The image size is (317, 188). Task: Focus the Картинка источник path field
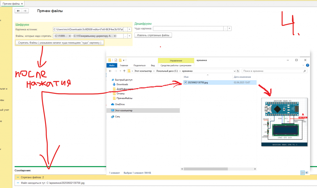[88, 29]
